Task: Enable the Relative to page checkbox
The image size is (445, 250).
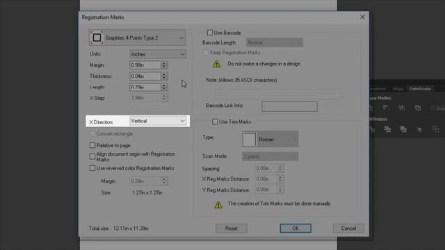Action: (x=92, y=145)
